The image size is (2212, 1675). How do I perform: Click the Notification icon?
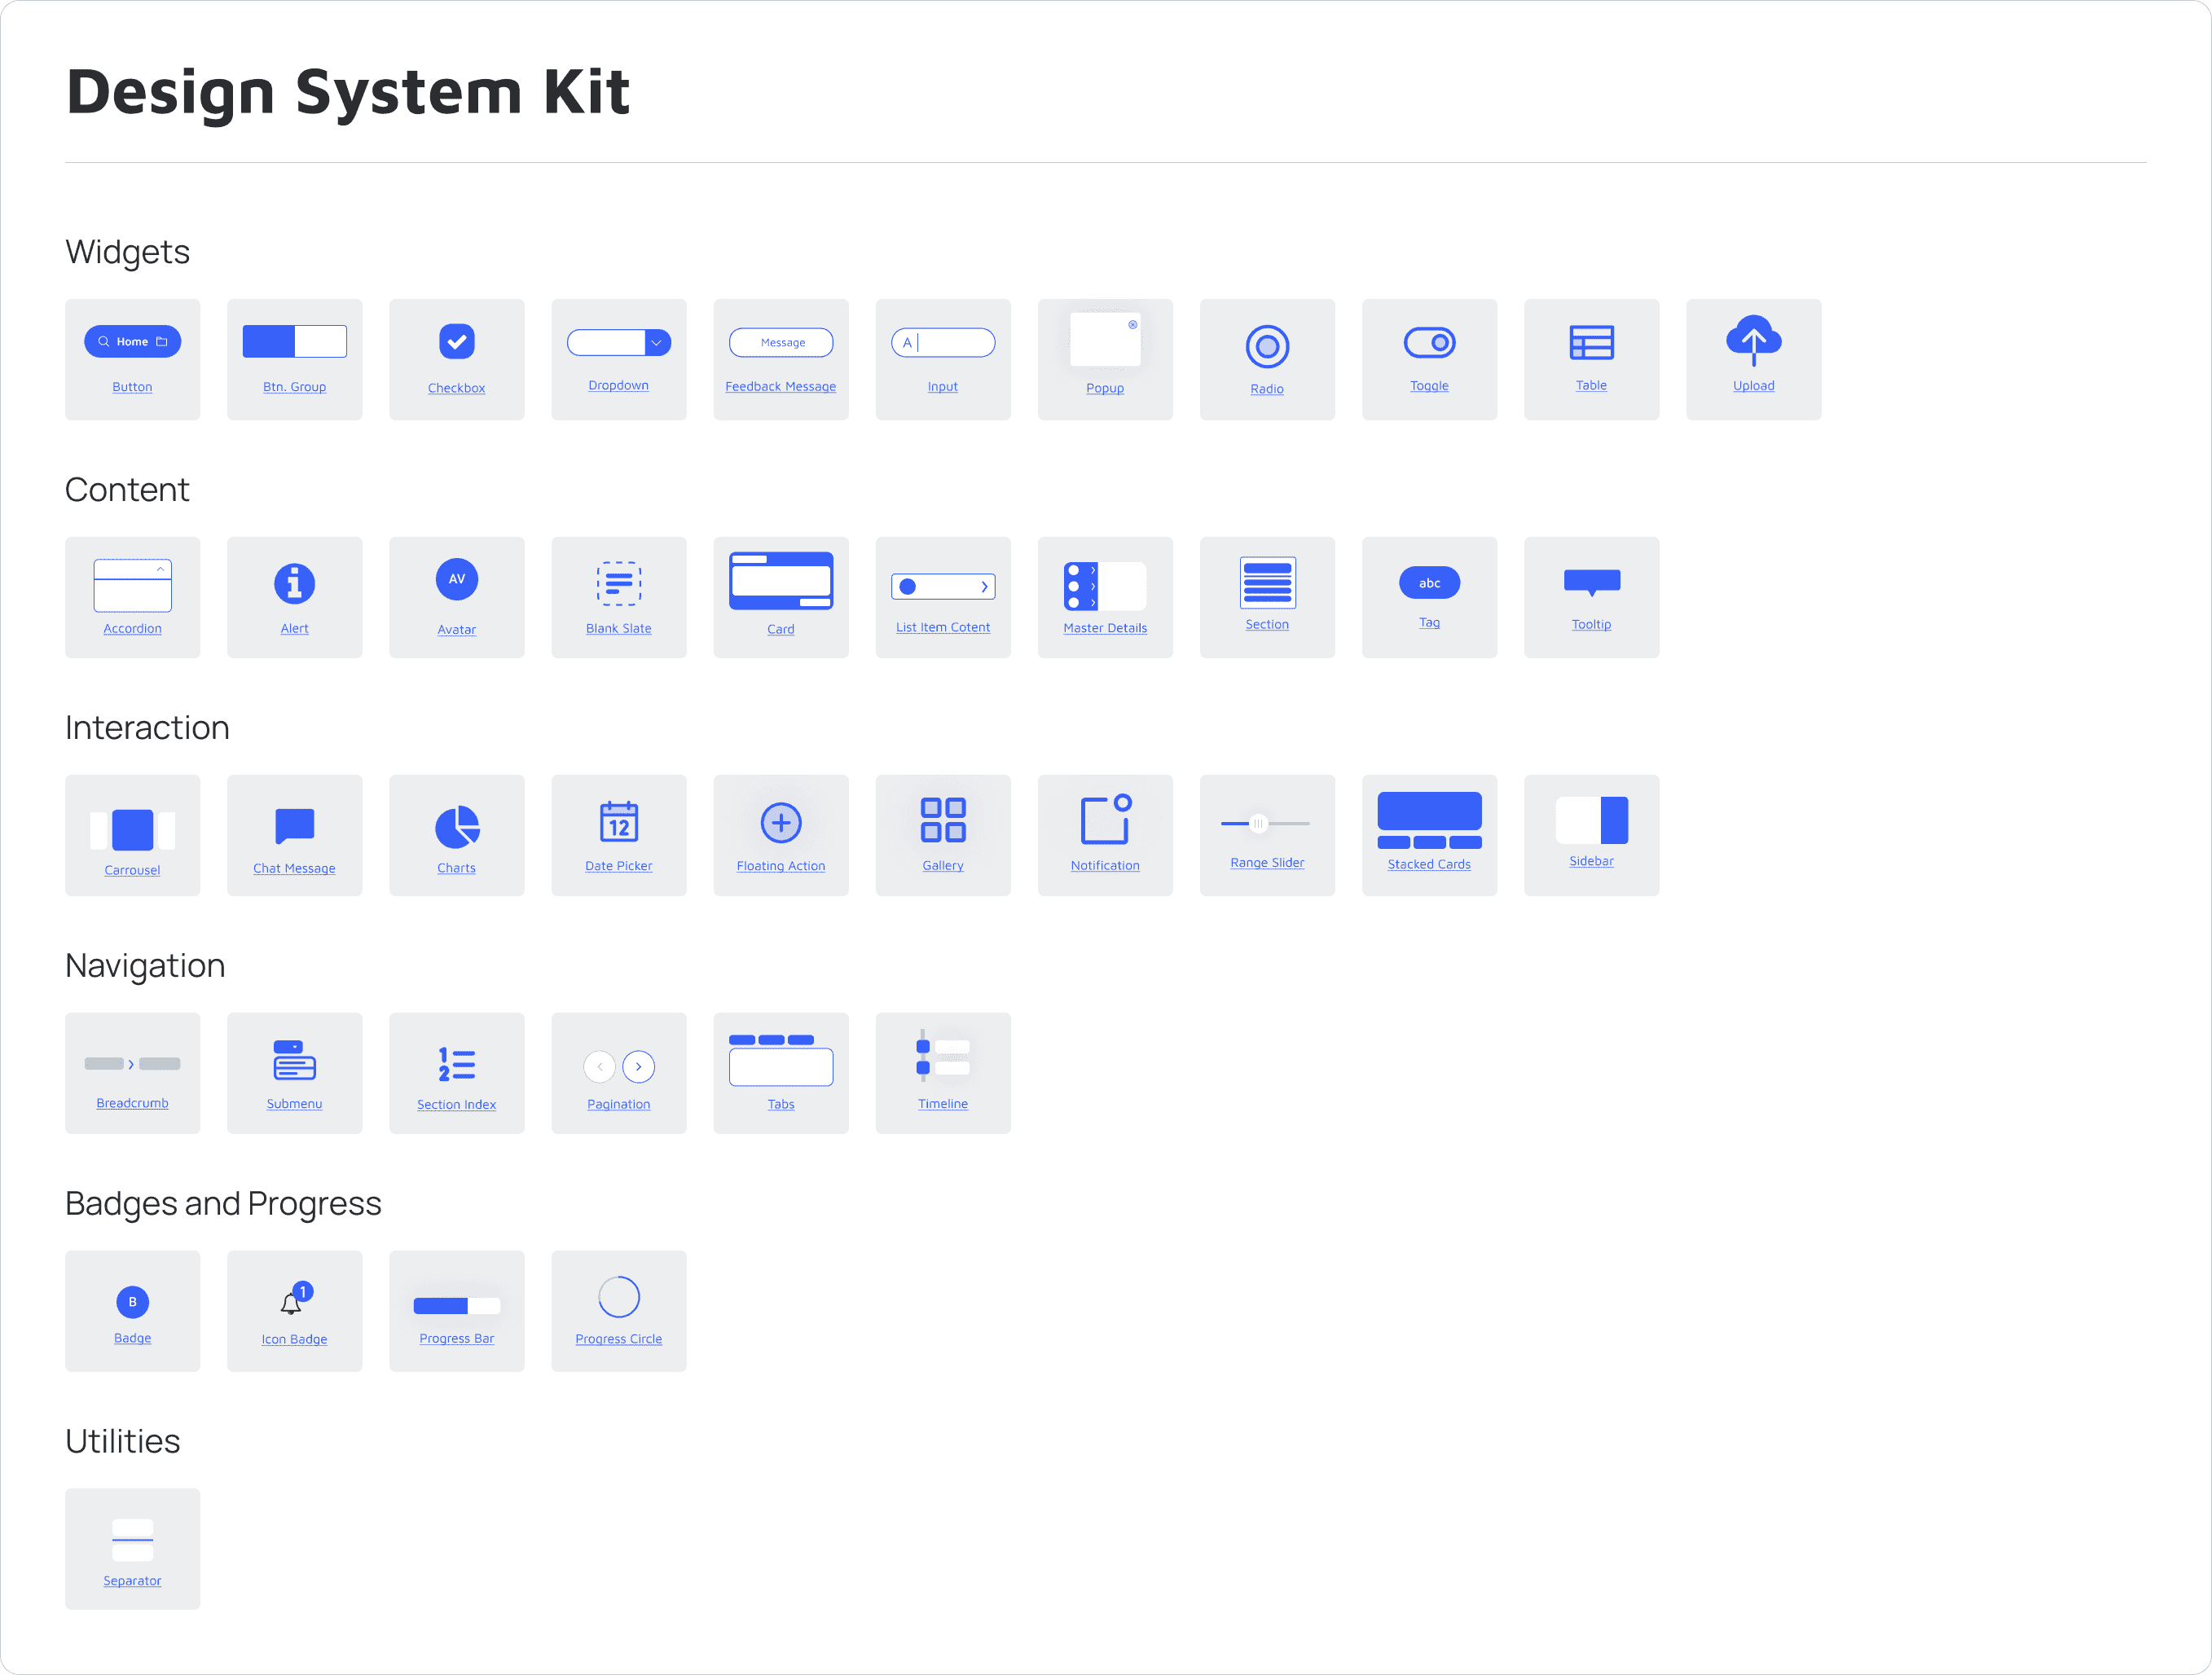point(1105,820)
